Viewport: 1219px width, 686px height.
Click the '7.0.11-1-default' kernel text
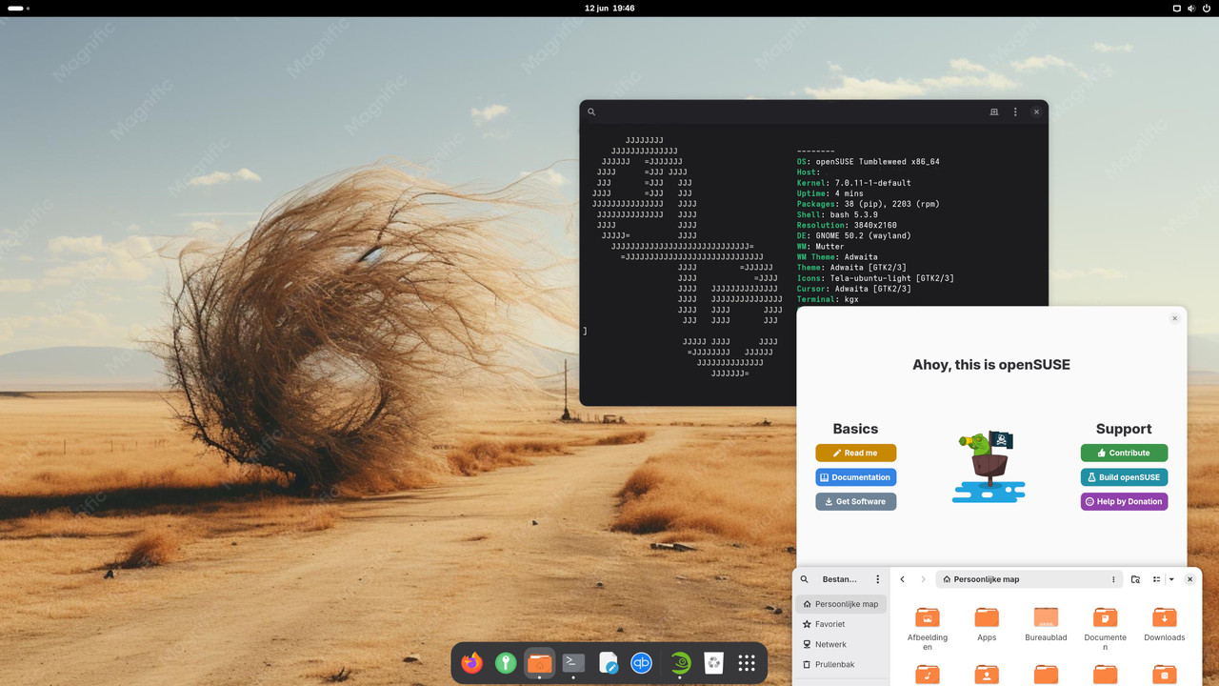pyautogui.click(x=875, y=183)
